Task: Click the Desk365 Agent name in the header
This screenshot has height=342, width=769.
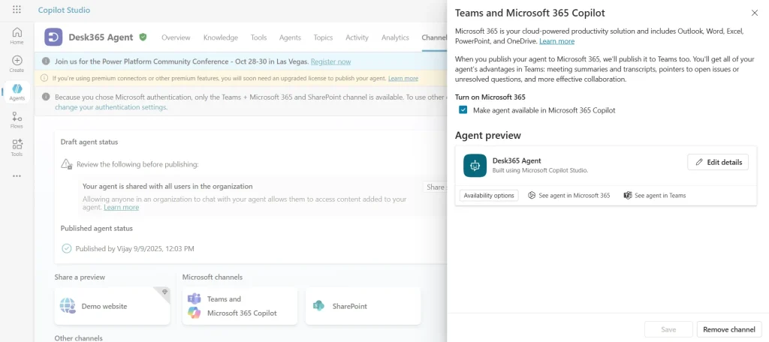Action: pyautogui.click(x=101, y=37)
